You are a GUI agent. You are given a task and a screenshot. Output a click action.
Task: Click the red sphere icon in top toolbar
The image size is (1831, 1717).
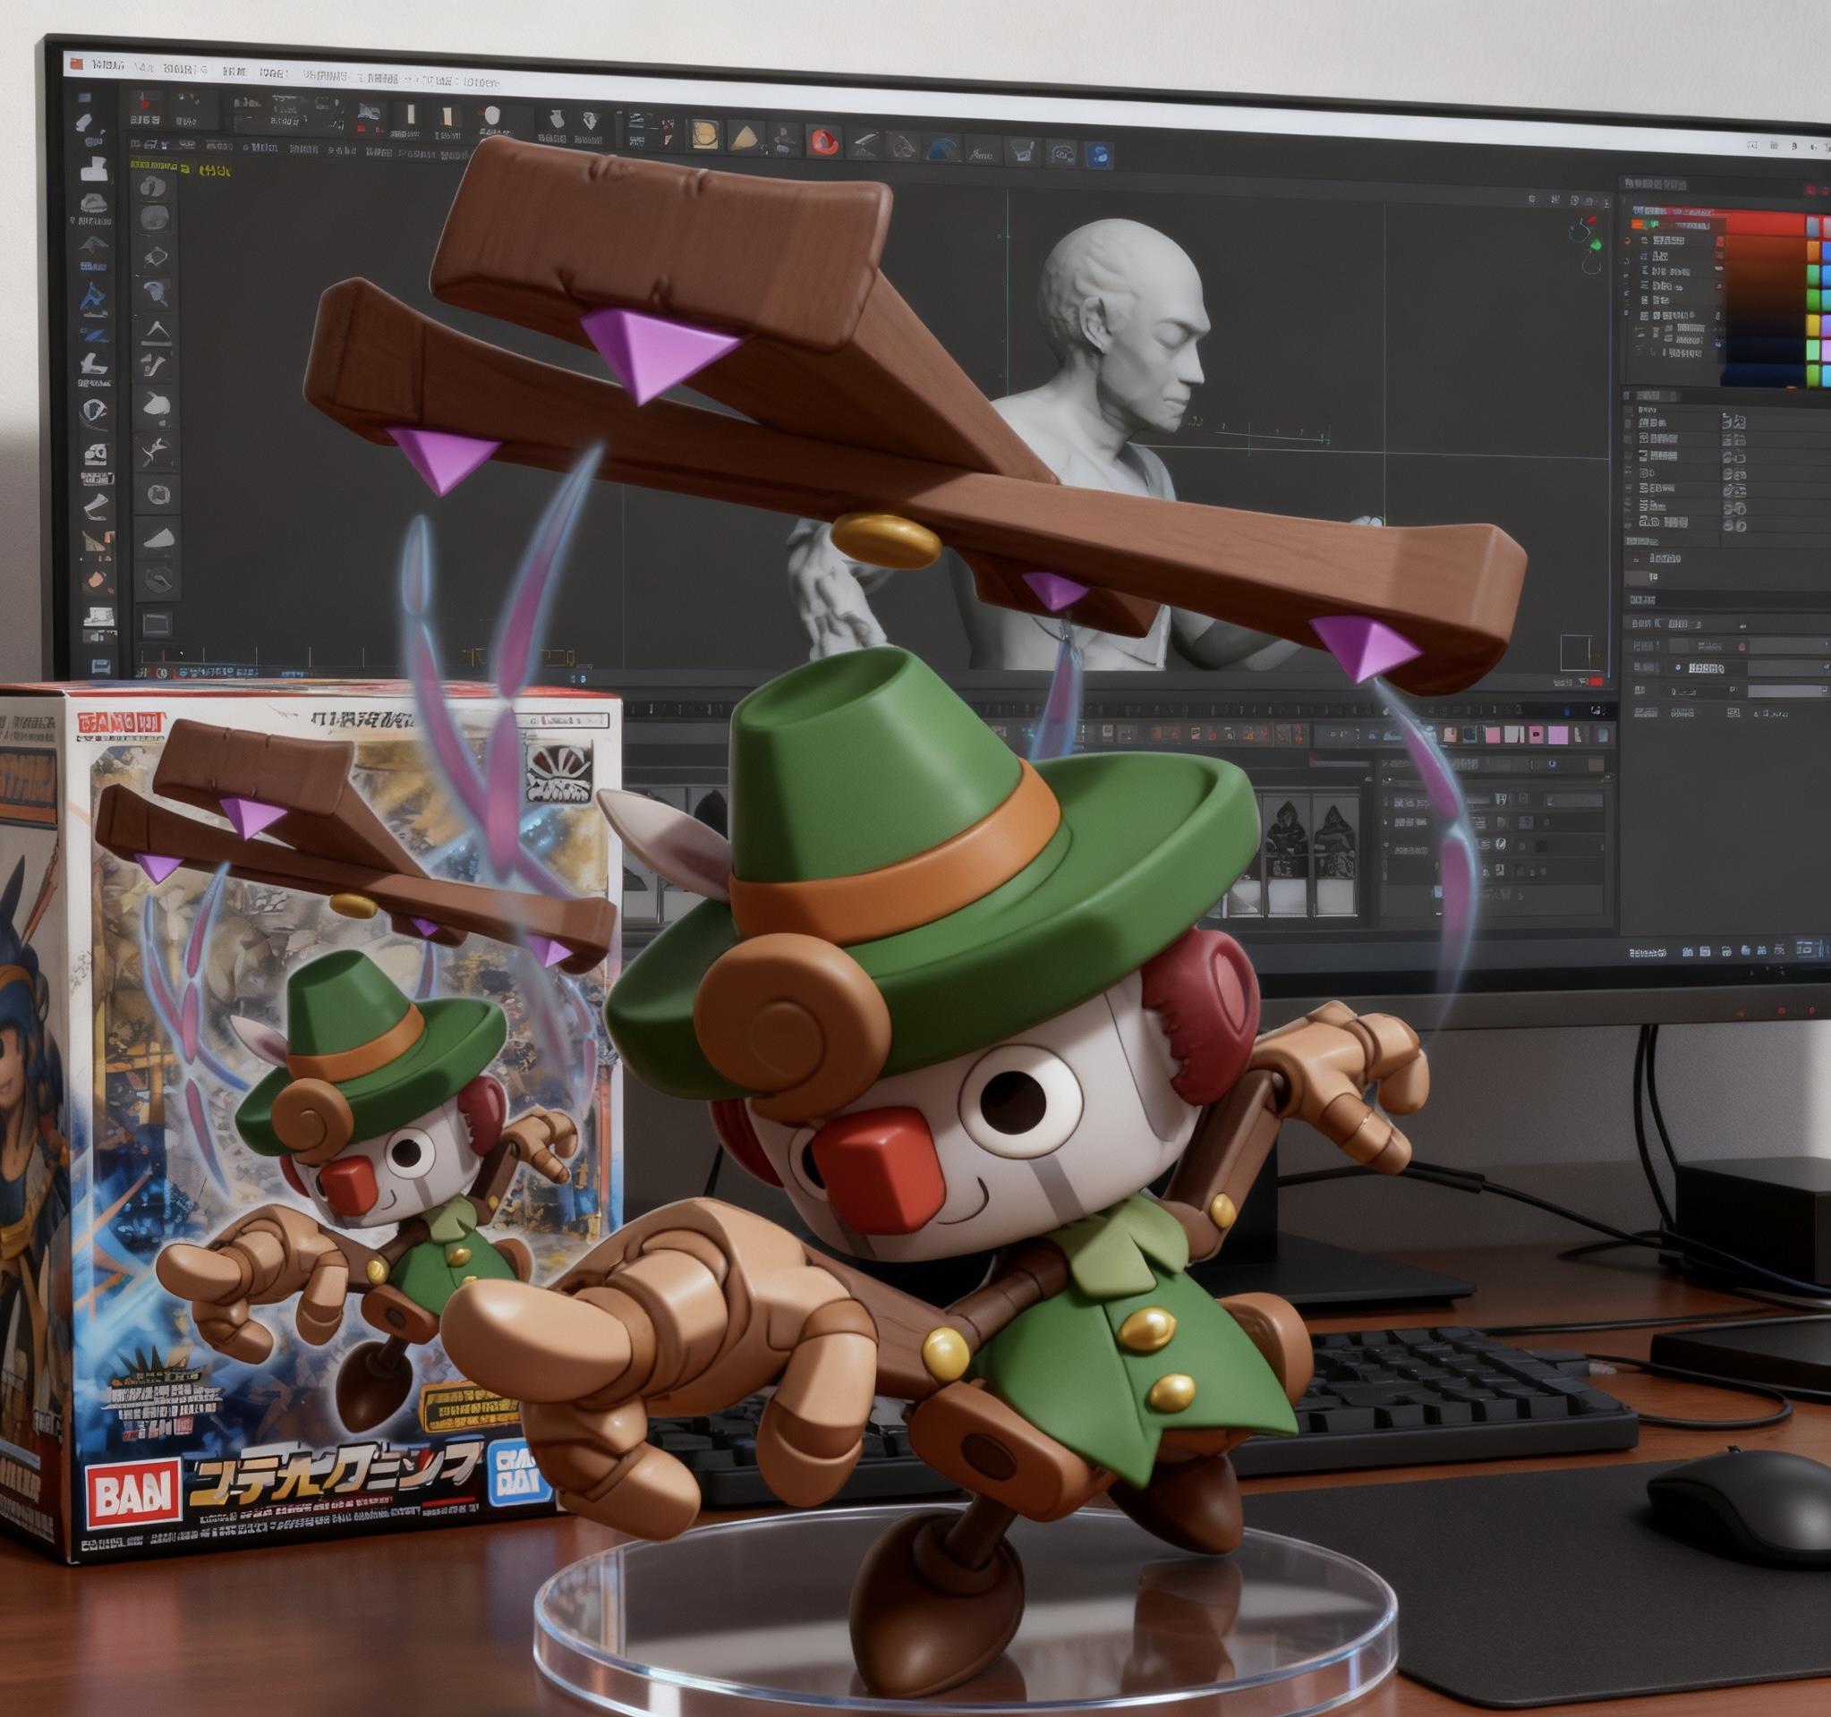pos(822,140)
